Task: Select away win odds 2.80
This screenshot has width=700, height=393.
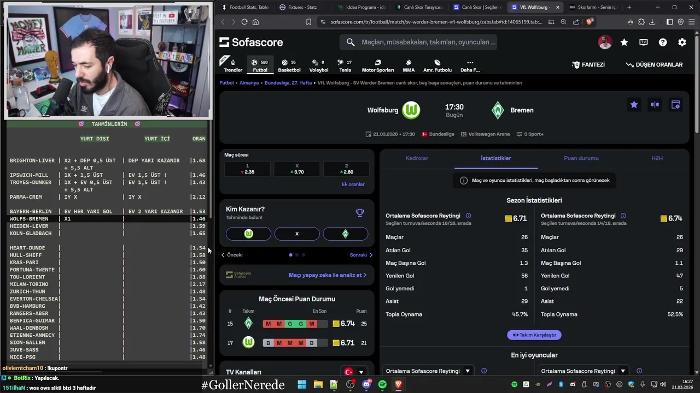Action: pyautogui.click(x=346, y=169)
